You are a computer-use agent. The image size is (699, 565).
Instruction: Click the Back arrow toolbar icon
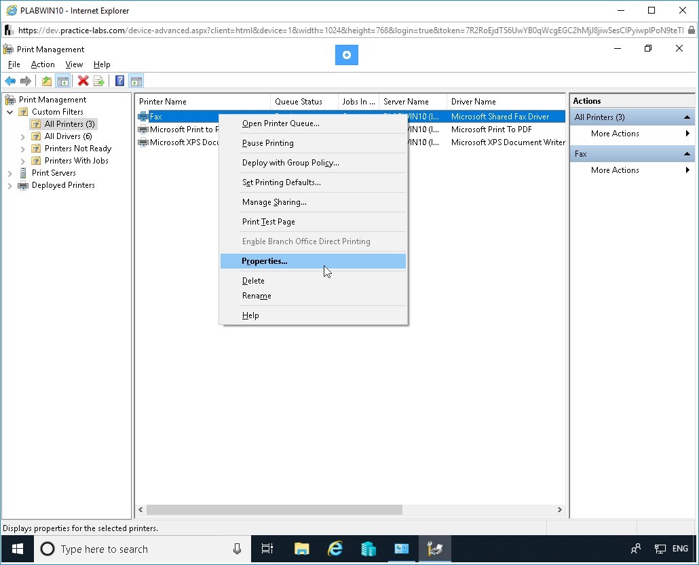[x=10, y=81]
